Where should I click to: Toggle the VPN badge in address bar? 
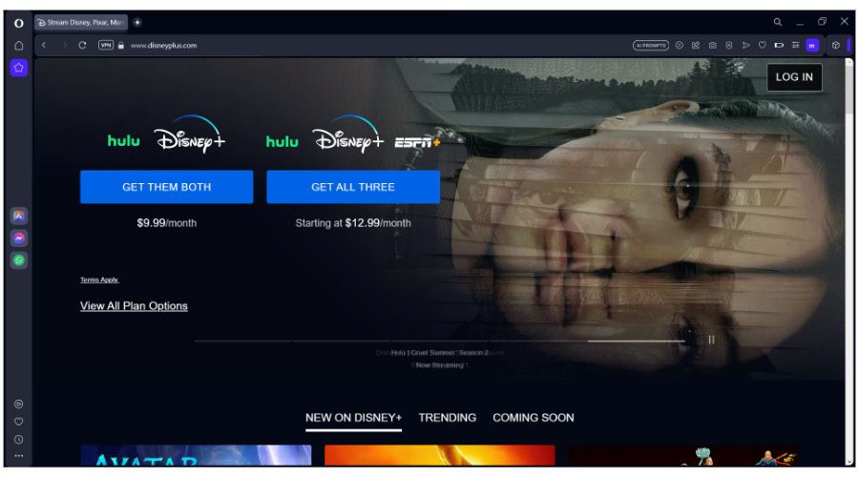106,46
